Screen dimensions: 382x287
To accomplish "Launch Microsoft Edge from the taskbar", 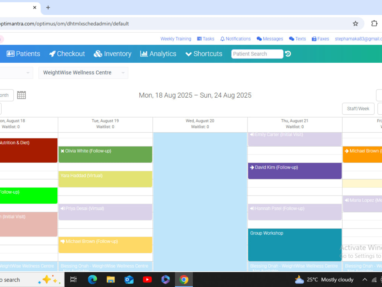I will point(92,279).
